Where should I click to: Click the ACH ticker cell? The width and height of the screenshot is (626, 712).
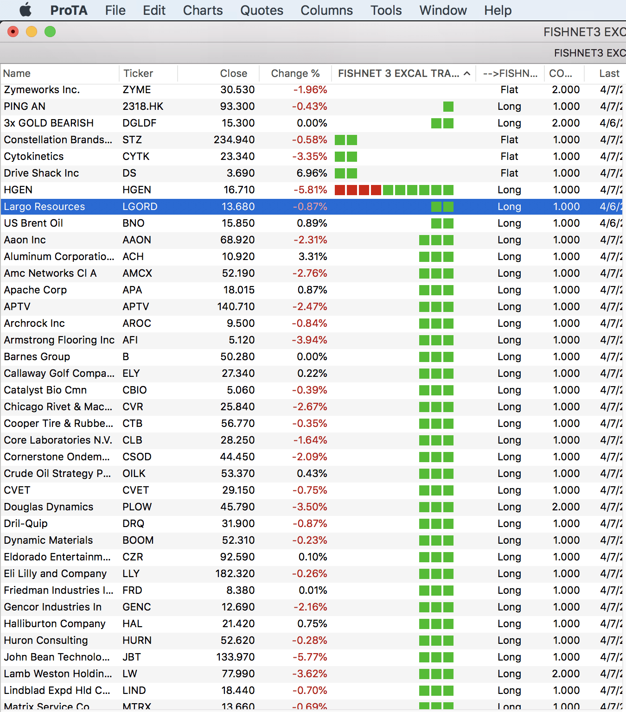133,257
